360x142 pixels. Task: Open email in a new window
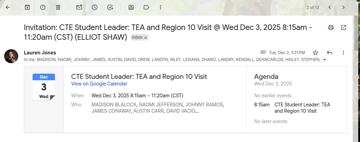(x=344, y=28)
